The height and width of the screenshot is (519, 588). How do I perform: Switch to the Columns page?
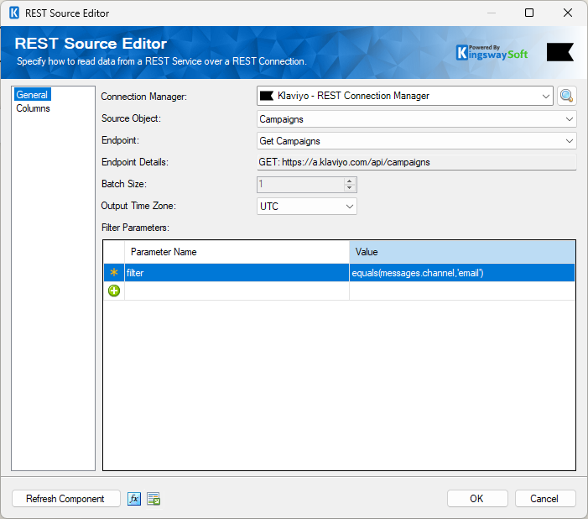click(34, 108)
